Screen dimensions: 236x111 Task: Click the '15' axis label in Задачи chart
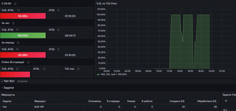226,101
